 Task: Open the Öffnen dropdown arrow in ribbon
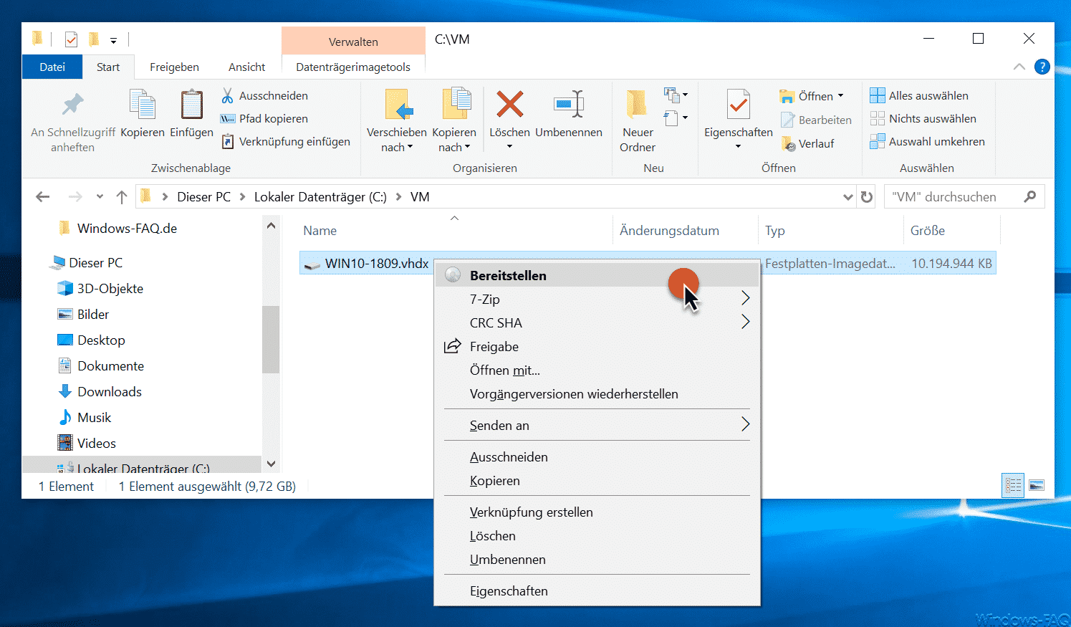[x=841, y=95]
